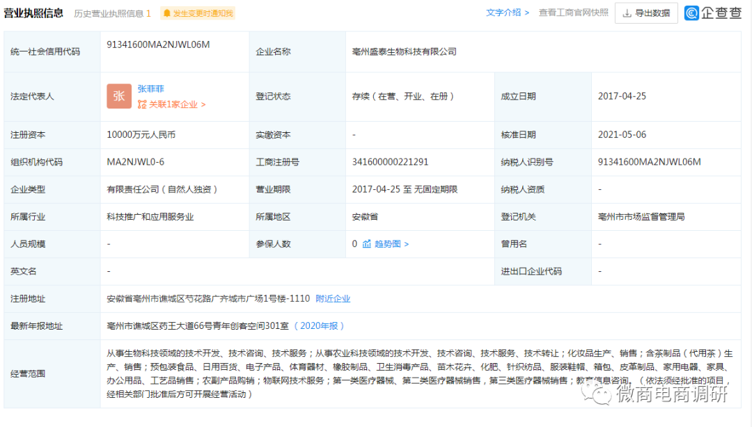Click the association icon before 关联1家企业
This screenshot has height=427, width=752.
[141, 103]
